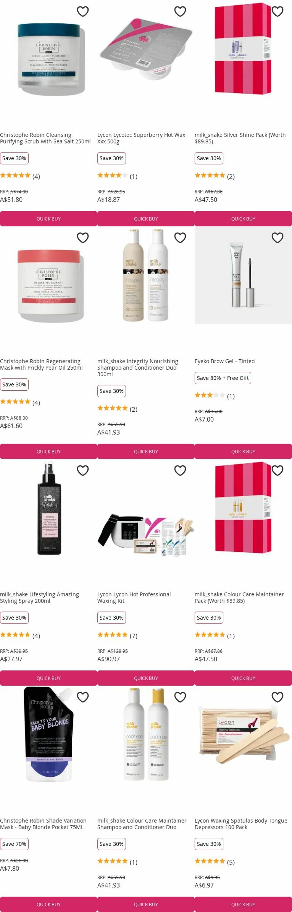Screen dimensions: 292x912
Task: Open milk_shake Silver Shine Pack title link
Action: coord(240,138)
